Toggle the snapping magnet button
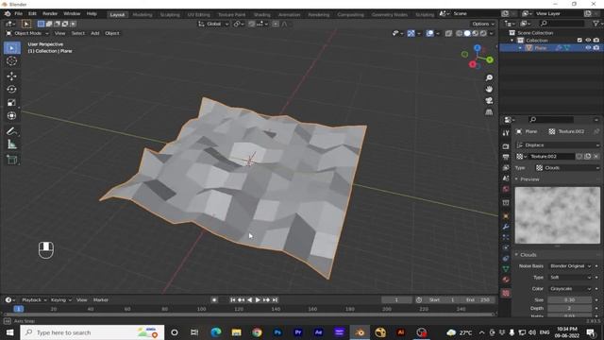This screenshot has height=340, width=604. 252,24
